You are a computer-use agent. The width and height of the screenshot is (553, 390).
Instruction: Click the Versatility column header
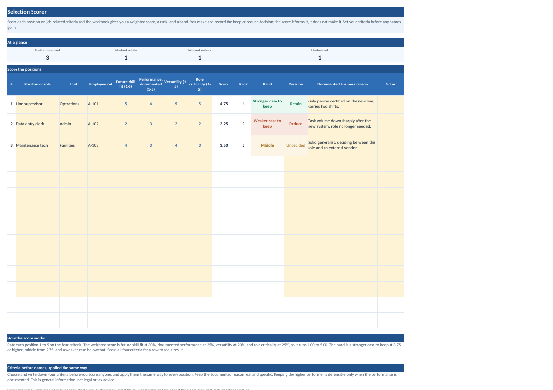[176, 85]
